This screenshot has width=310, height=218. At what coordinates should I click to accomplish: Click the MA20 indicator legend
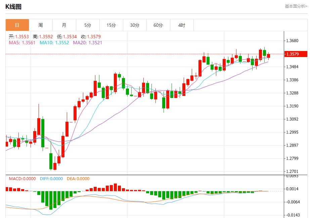[88, 43]
